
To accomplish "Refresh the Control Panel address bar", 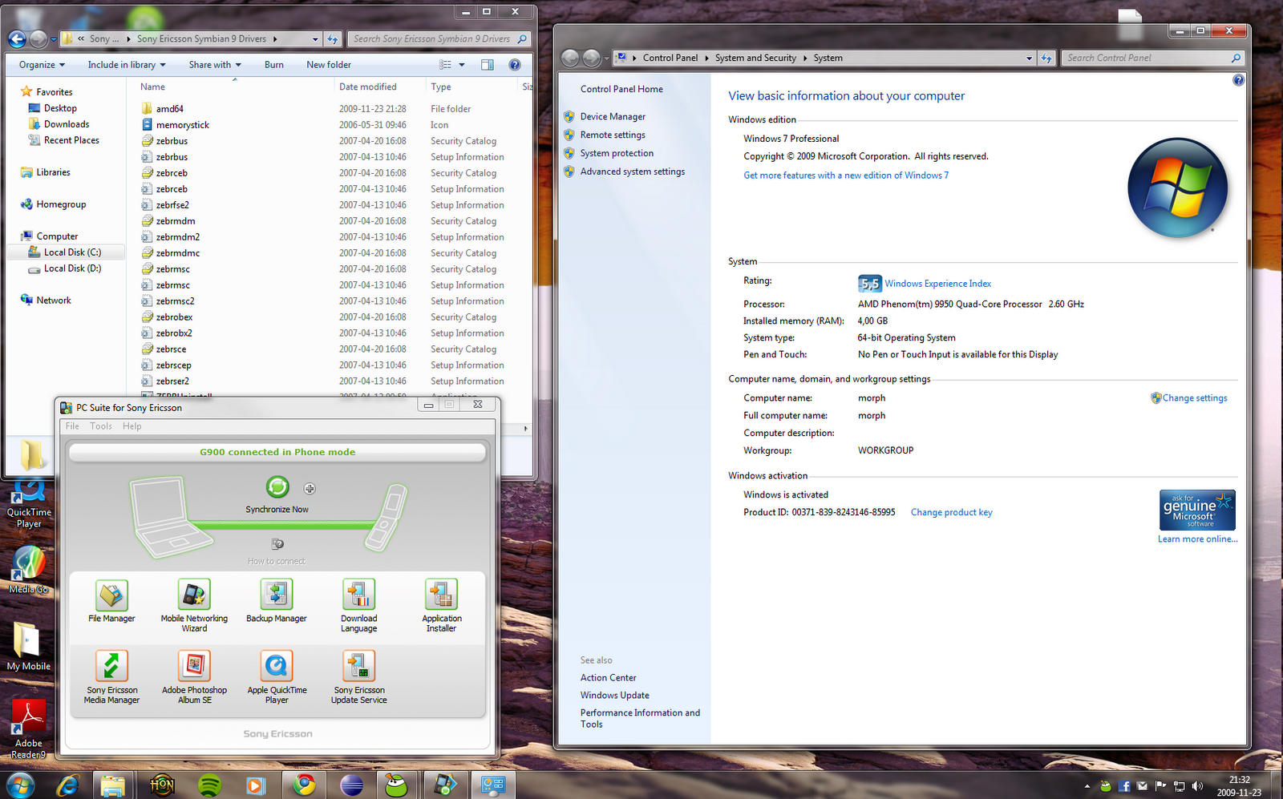I will coord(1046,58).
